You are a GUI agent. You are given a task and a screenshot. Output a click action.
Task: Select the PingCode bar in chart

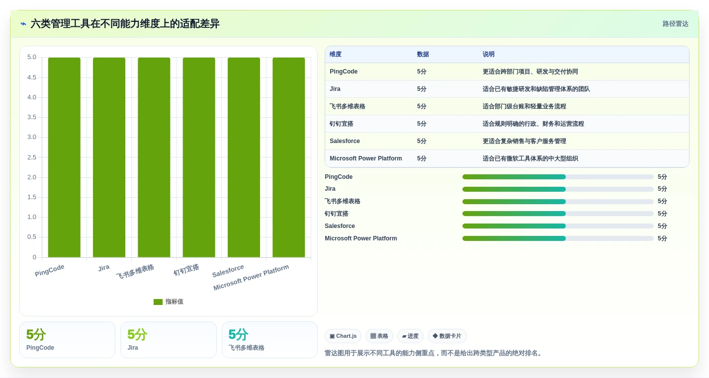point(64,157)
